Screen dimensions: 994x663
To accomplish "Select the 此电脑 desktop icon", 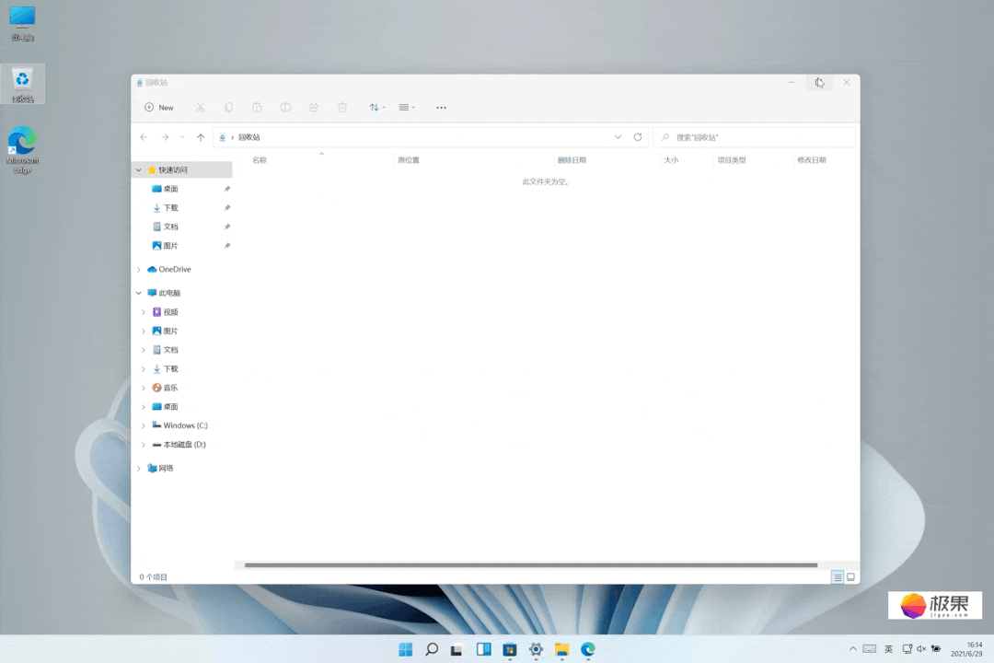I will pyautogui.click(x=22, y=23).
